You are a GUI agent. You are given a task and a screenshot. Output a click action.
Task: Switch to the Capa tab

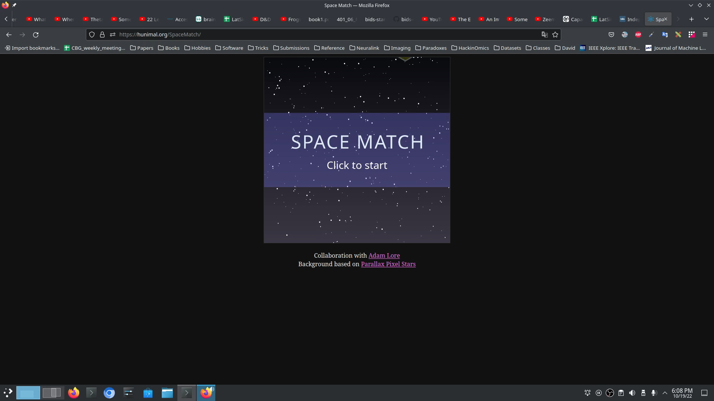(x=573, y=19)
